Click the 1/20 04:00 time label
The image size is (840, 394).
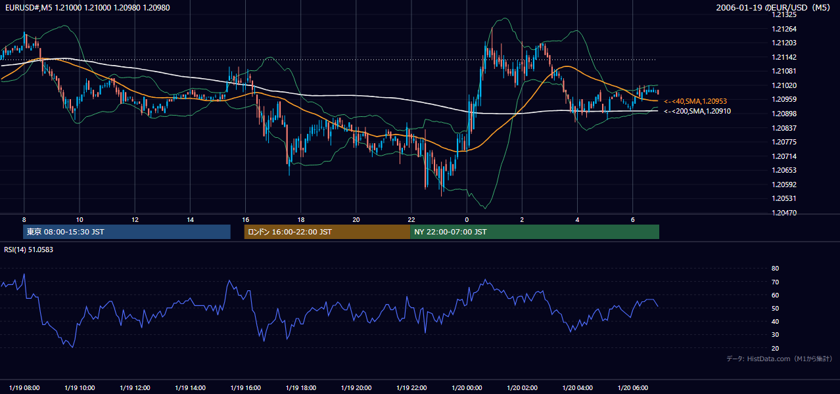[577, 388]
